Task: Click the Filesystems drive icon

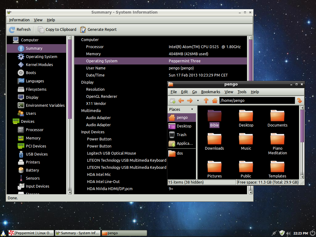Action: [21, 89]
